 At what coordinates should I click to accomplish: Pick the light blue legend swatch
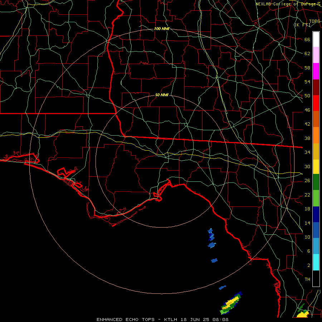click(x=316, y=246)
